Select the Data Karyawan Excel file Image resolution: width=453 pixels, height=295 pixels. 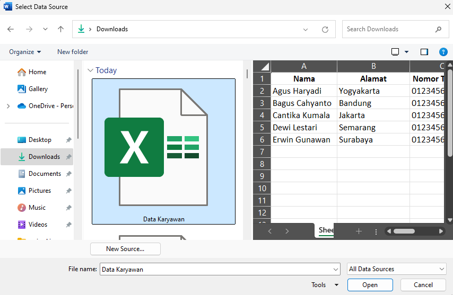click(x=163, y=151)
